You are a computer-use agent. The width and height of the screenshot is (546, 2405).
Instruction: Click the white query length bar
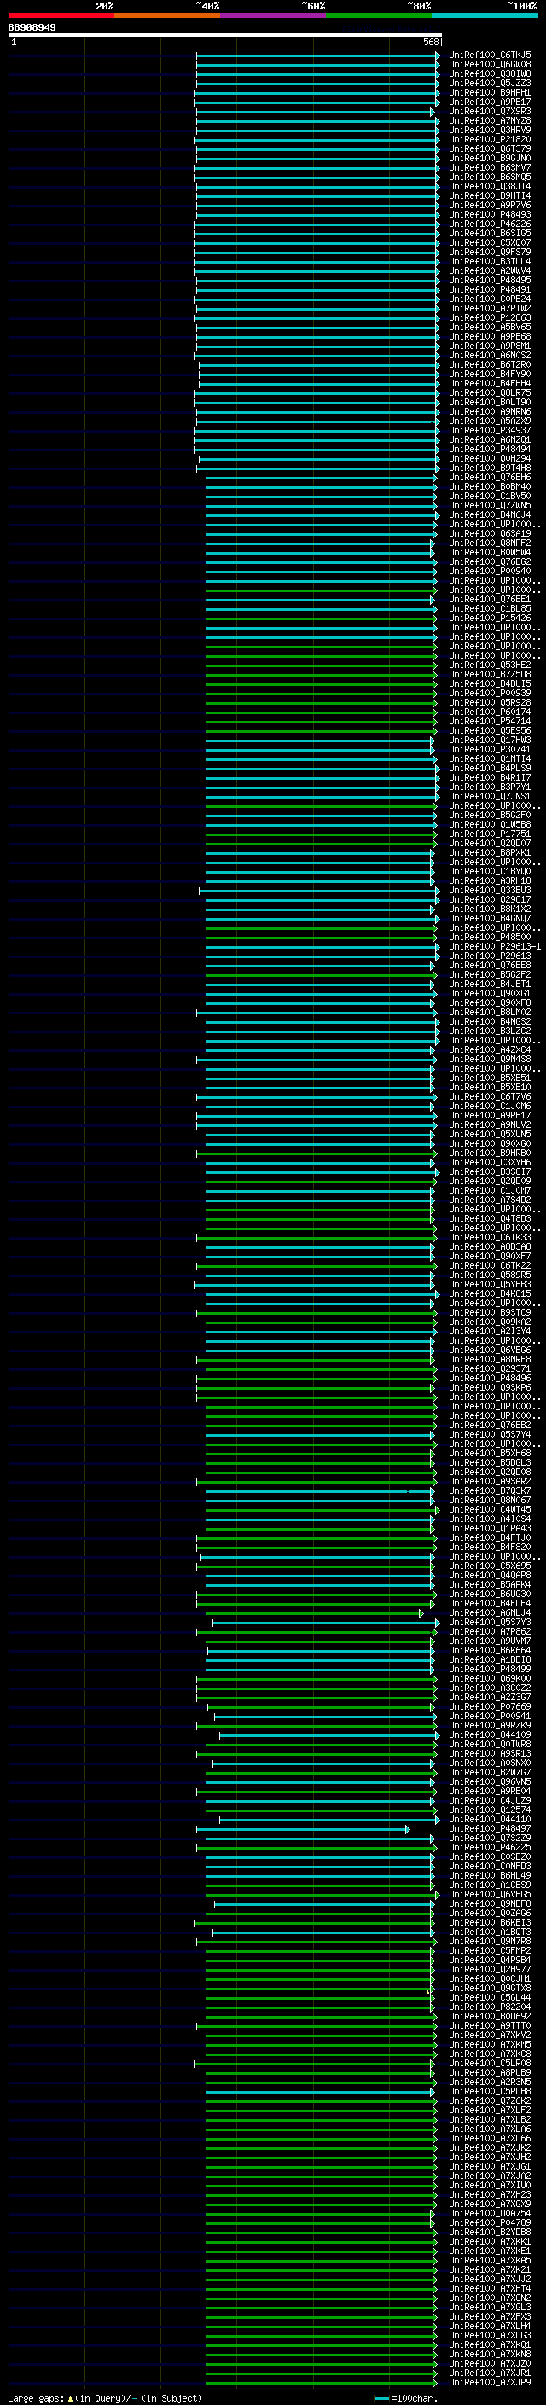[x=225, y=36]
